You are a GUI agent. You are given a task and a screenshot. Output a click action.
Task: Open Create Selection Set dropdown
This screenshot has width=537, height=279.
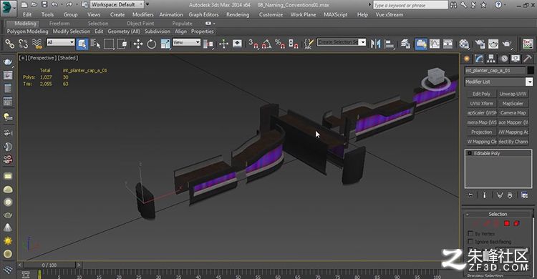pyautogui.click(x=362, y=42)
